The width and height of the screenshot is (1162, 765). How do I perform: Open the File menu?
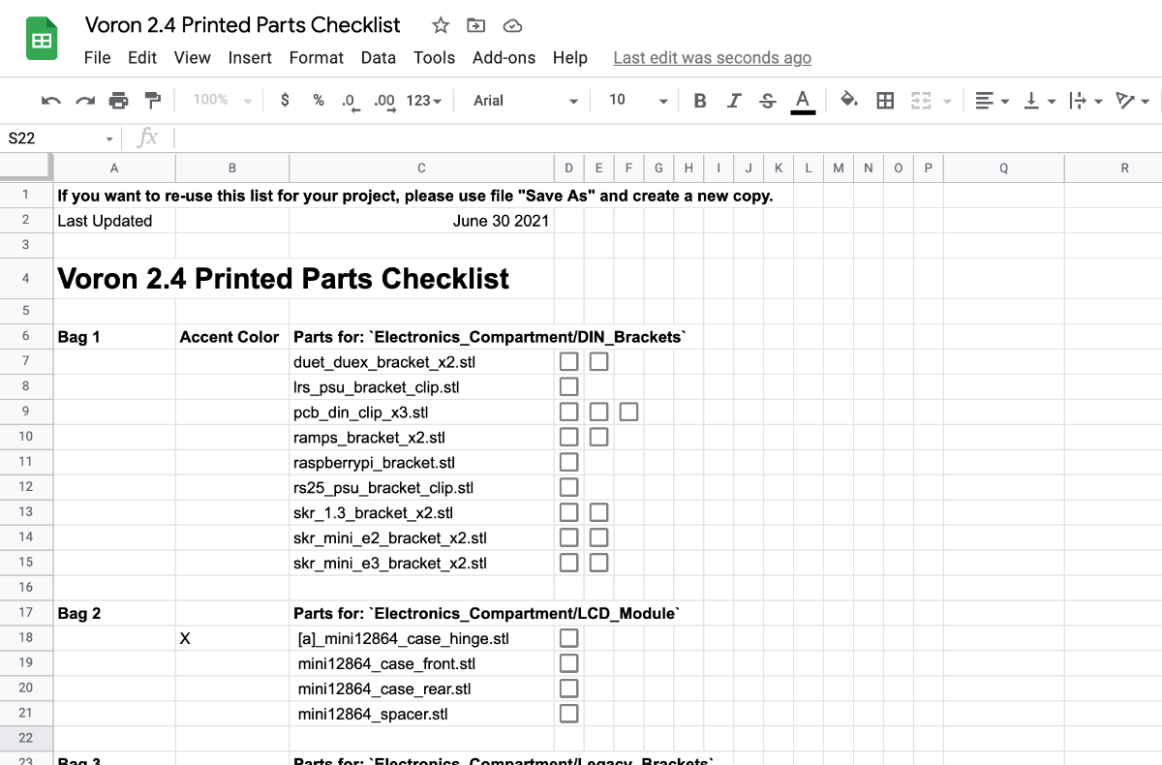pyautogui.click(x=98, y=58)
